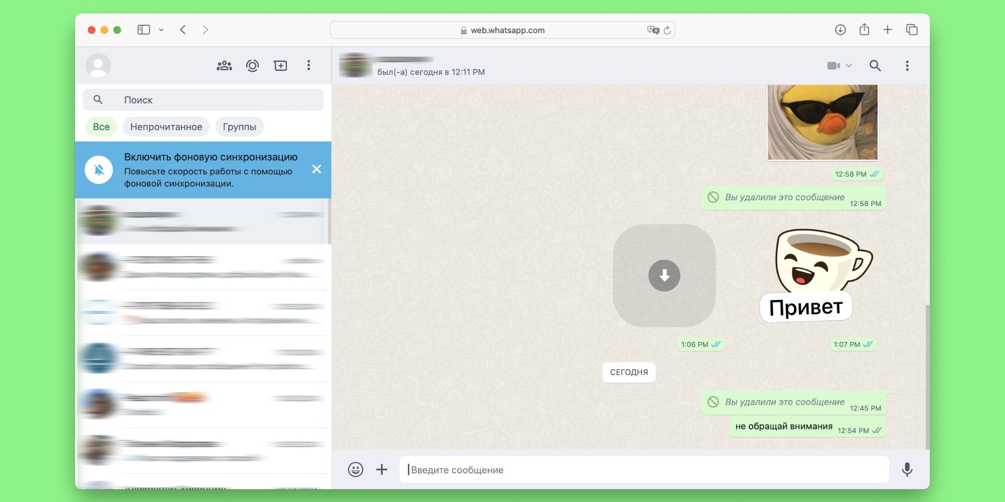Click the 1:07 PM sticker timestamp
The height and width of the screenshot is (502, 1005).
[853, 344]
